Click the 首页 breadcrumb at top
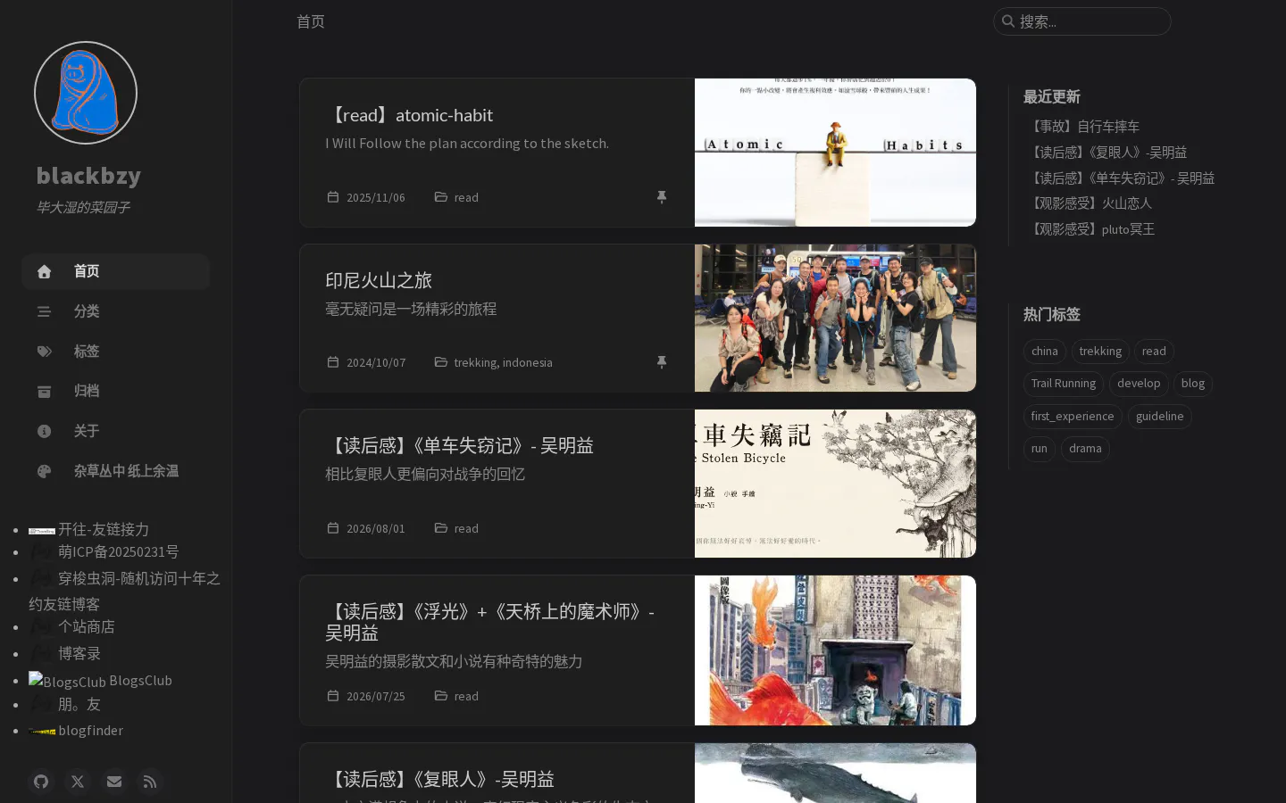 [311, 21]
